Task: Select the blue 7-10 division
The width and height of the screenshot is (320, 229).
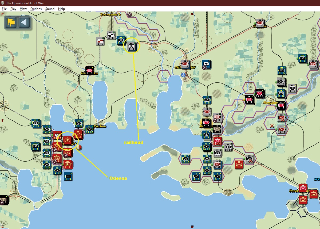Action: tap(79, 124)
